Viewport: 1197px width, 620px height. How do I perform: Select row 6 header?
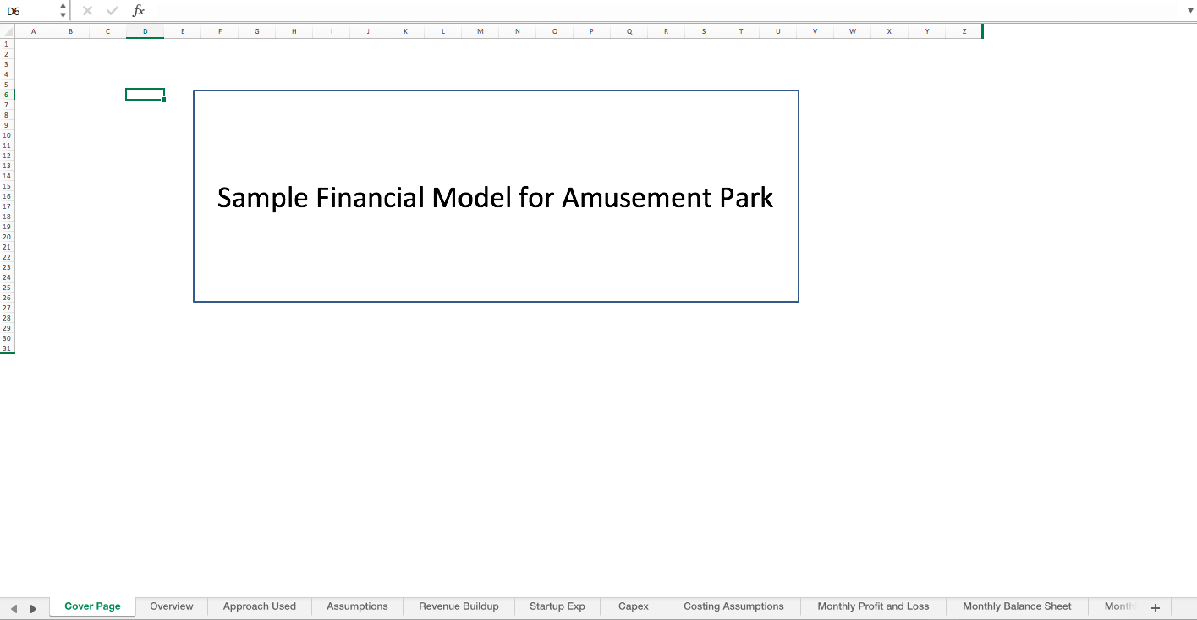coord(7,95)
